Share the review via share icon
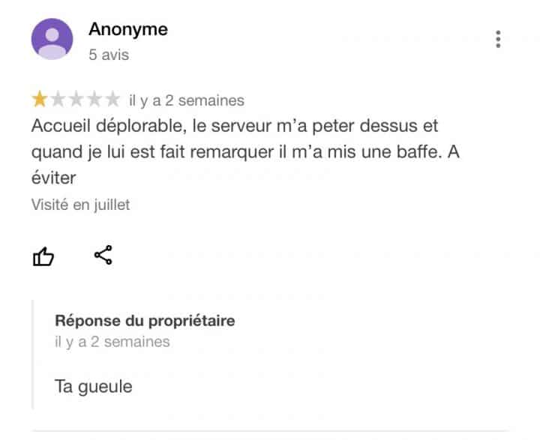 (103, 255)
